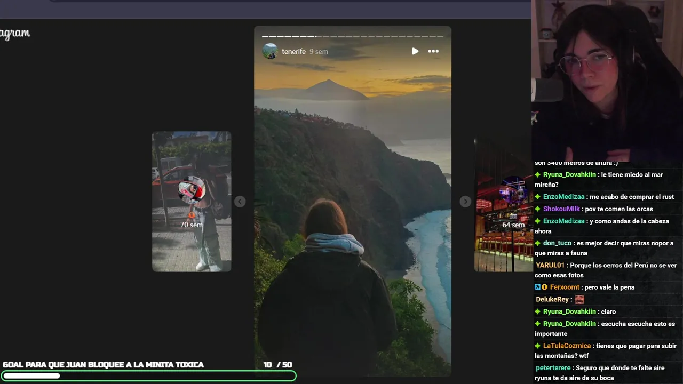Click the streamer webcam feed
Image resolution: width=683 pixels, height=384 pixels.
point(607,80)
